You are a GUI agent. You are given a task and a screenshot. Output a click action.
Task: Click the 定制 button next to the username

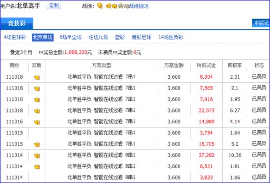54,6
